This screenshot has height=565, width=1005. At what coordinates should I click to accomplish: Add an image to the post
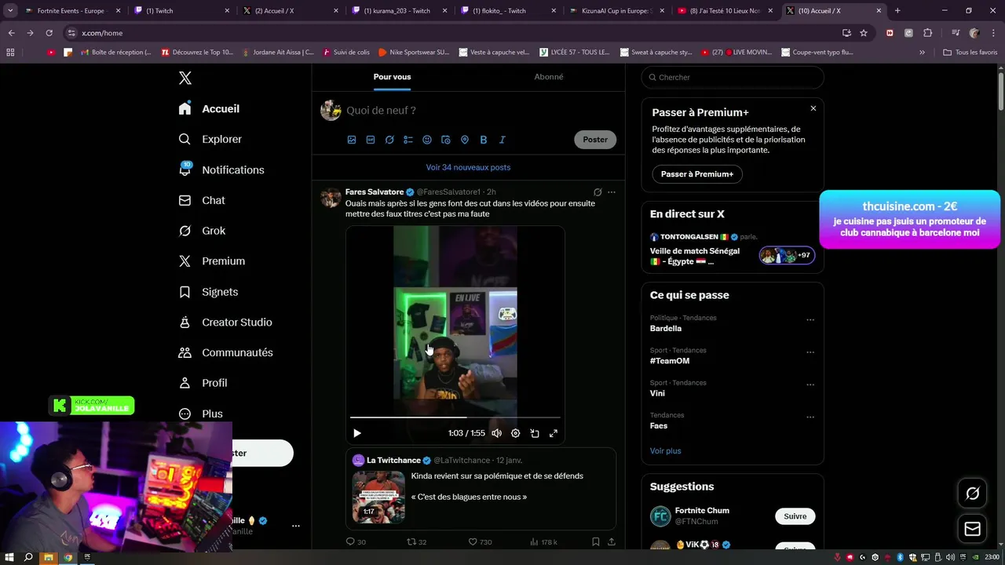(x=352, y=140)
